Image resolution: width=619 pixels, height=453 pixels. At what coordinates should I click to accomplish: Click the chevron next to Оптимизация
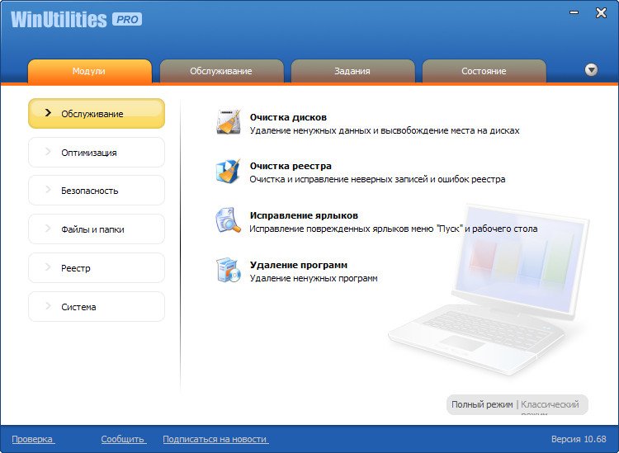48,152
